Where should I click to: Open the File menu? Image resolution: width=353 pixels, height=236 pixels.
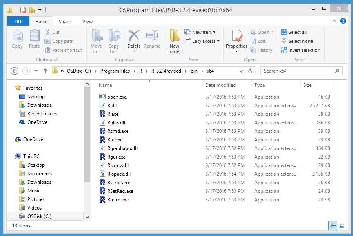click(x=18, y=21)
